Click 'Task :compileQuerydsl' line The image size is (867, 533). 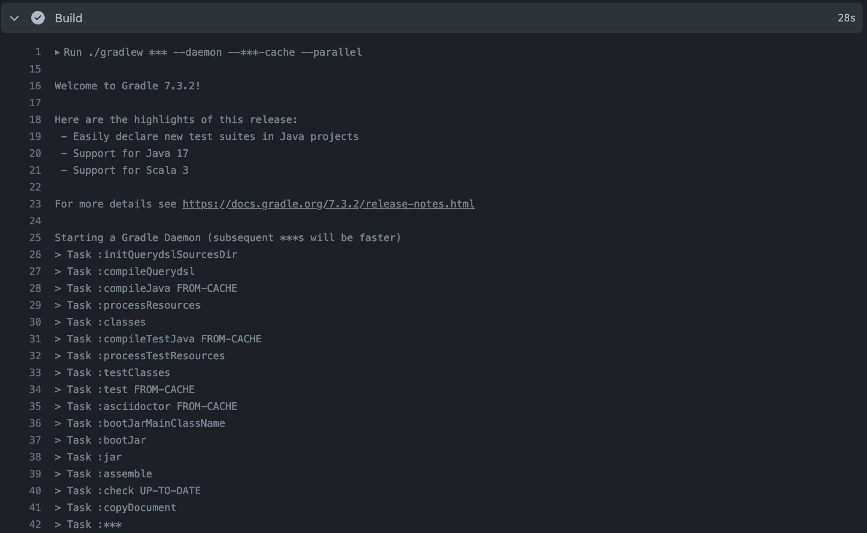[125, 272]
